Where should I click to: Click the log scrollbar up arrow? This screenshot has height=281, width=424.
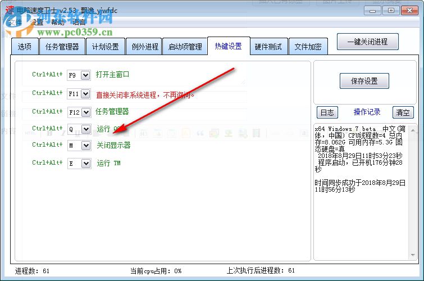tap(413, 130)
